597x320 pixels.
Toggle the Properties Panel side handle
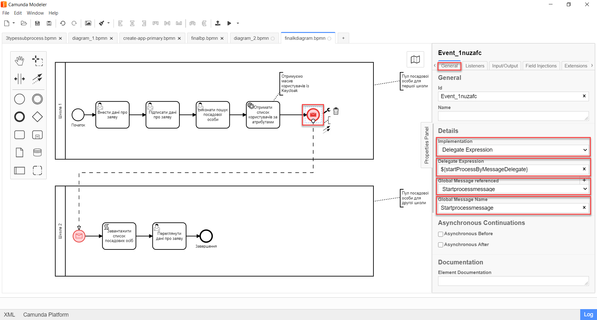(x=427, y=145)
